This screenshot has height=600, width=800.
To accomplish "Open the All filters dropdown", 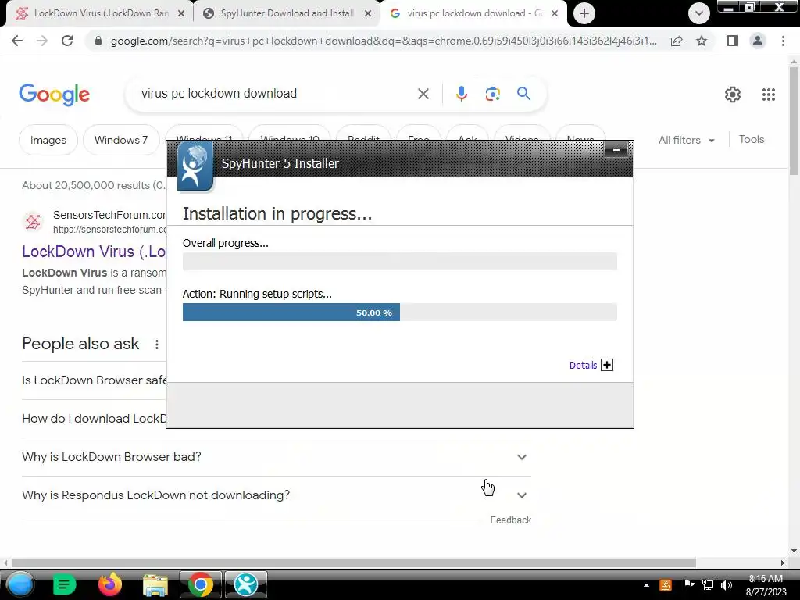I will 686,140.
